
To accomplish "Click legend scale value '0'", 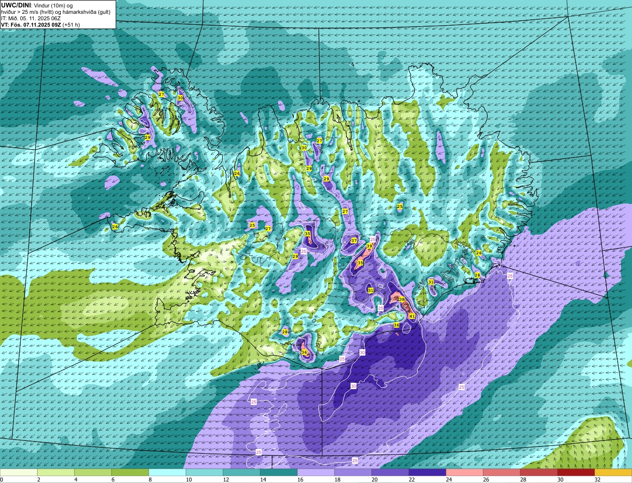I will [1, 480].
